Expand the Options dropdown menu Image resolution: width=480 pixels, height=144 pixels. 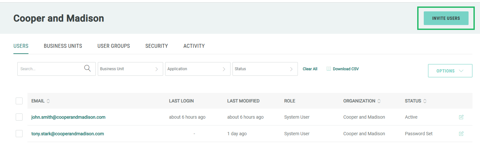[450, 71]
